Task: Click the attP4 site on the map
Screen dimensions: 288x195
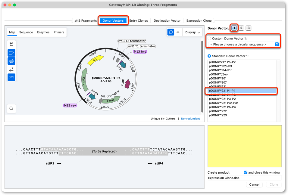Action: [x=92, y=96]
